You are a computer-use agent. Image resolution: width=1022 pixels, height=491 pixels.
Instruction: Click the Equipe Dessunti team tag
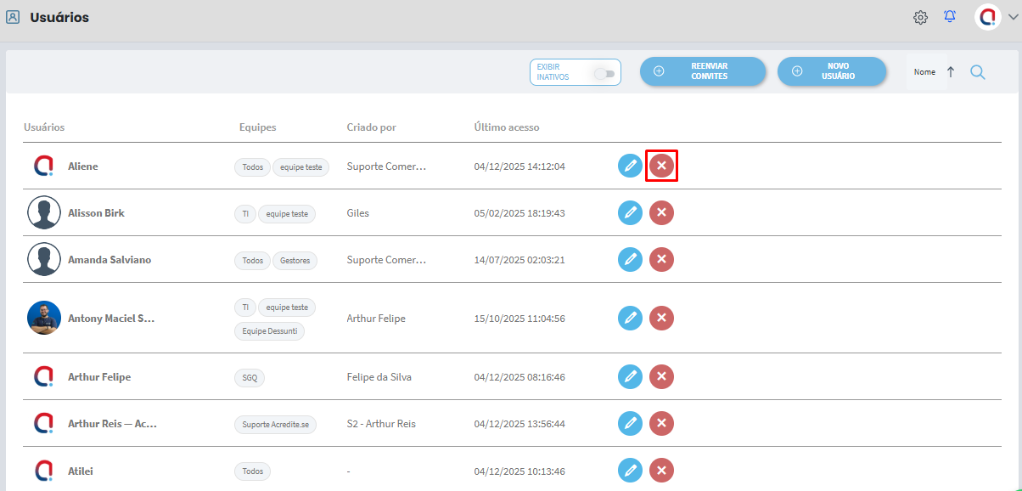point(269,331)
